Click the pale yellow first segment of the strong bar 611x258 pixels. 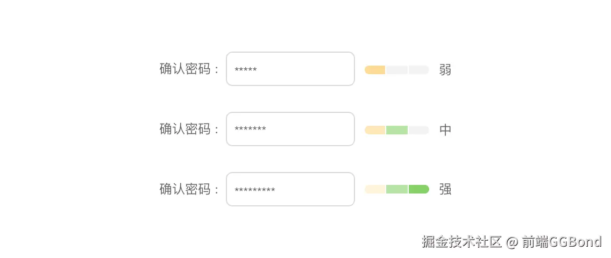(375, 189)
